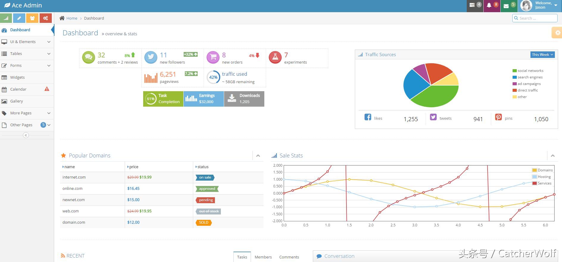Open the settings gear panel button
The image size is (562, 262).
click(x=557, y=33)
